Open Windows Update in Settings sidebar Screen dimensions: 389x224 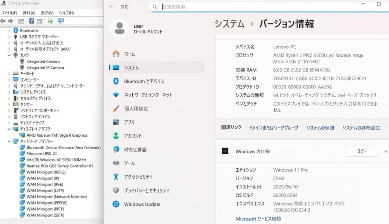tap(142, 204)
